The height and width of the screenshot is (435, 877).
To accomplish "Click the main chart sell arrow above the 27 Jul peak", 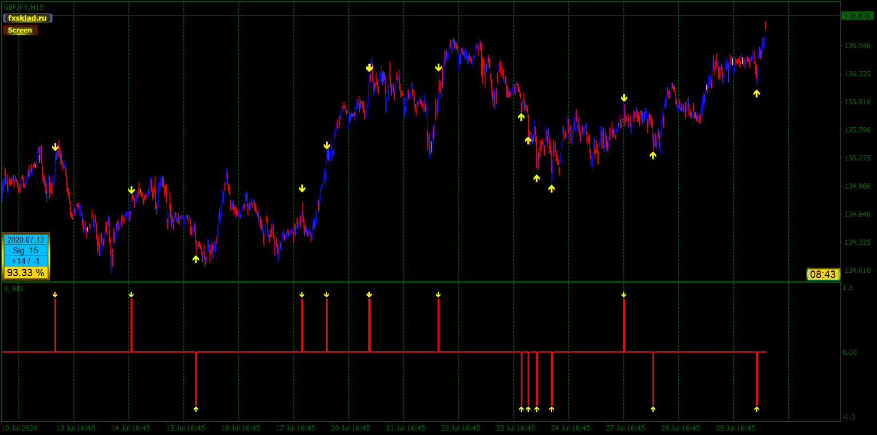I will pos(624,98).
